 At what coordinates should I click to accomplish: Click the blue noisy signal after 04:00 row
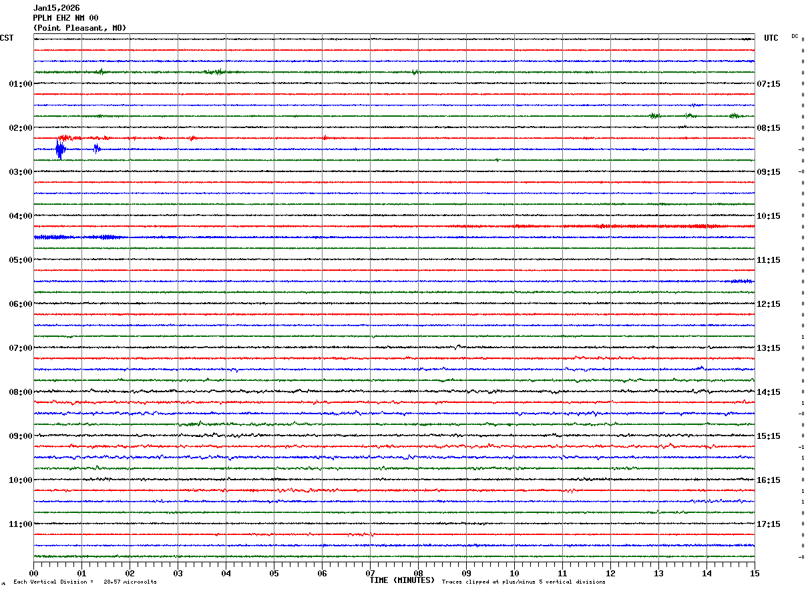tap(80, 237)
